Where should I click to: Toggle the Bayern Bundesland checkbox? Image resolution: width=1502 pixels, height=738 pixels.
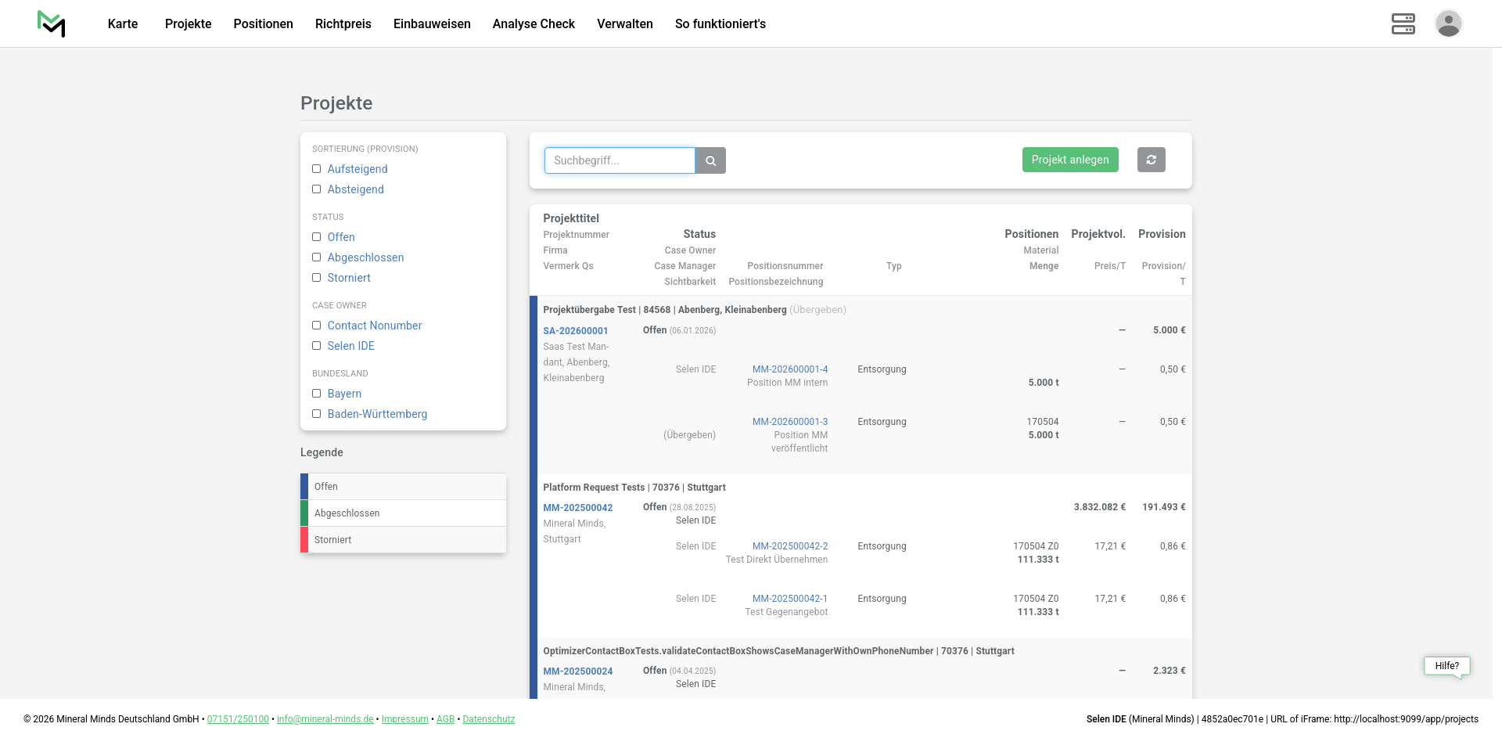click(317, 394)
